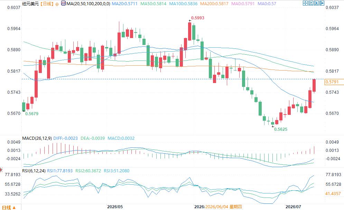Open the 【日线】 timeframe label dropdown
This screenshot has height=210, width=344.
47,4
